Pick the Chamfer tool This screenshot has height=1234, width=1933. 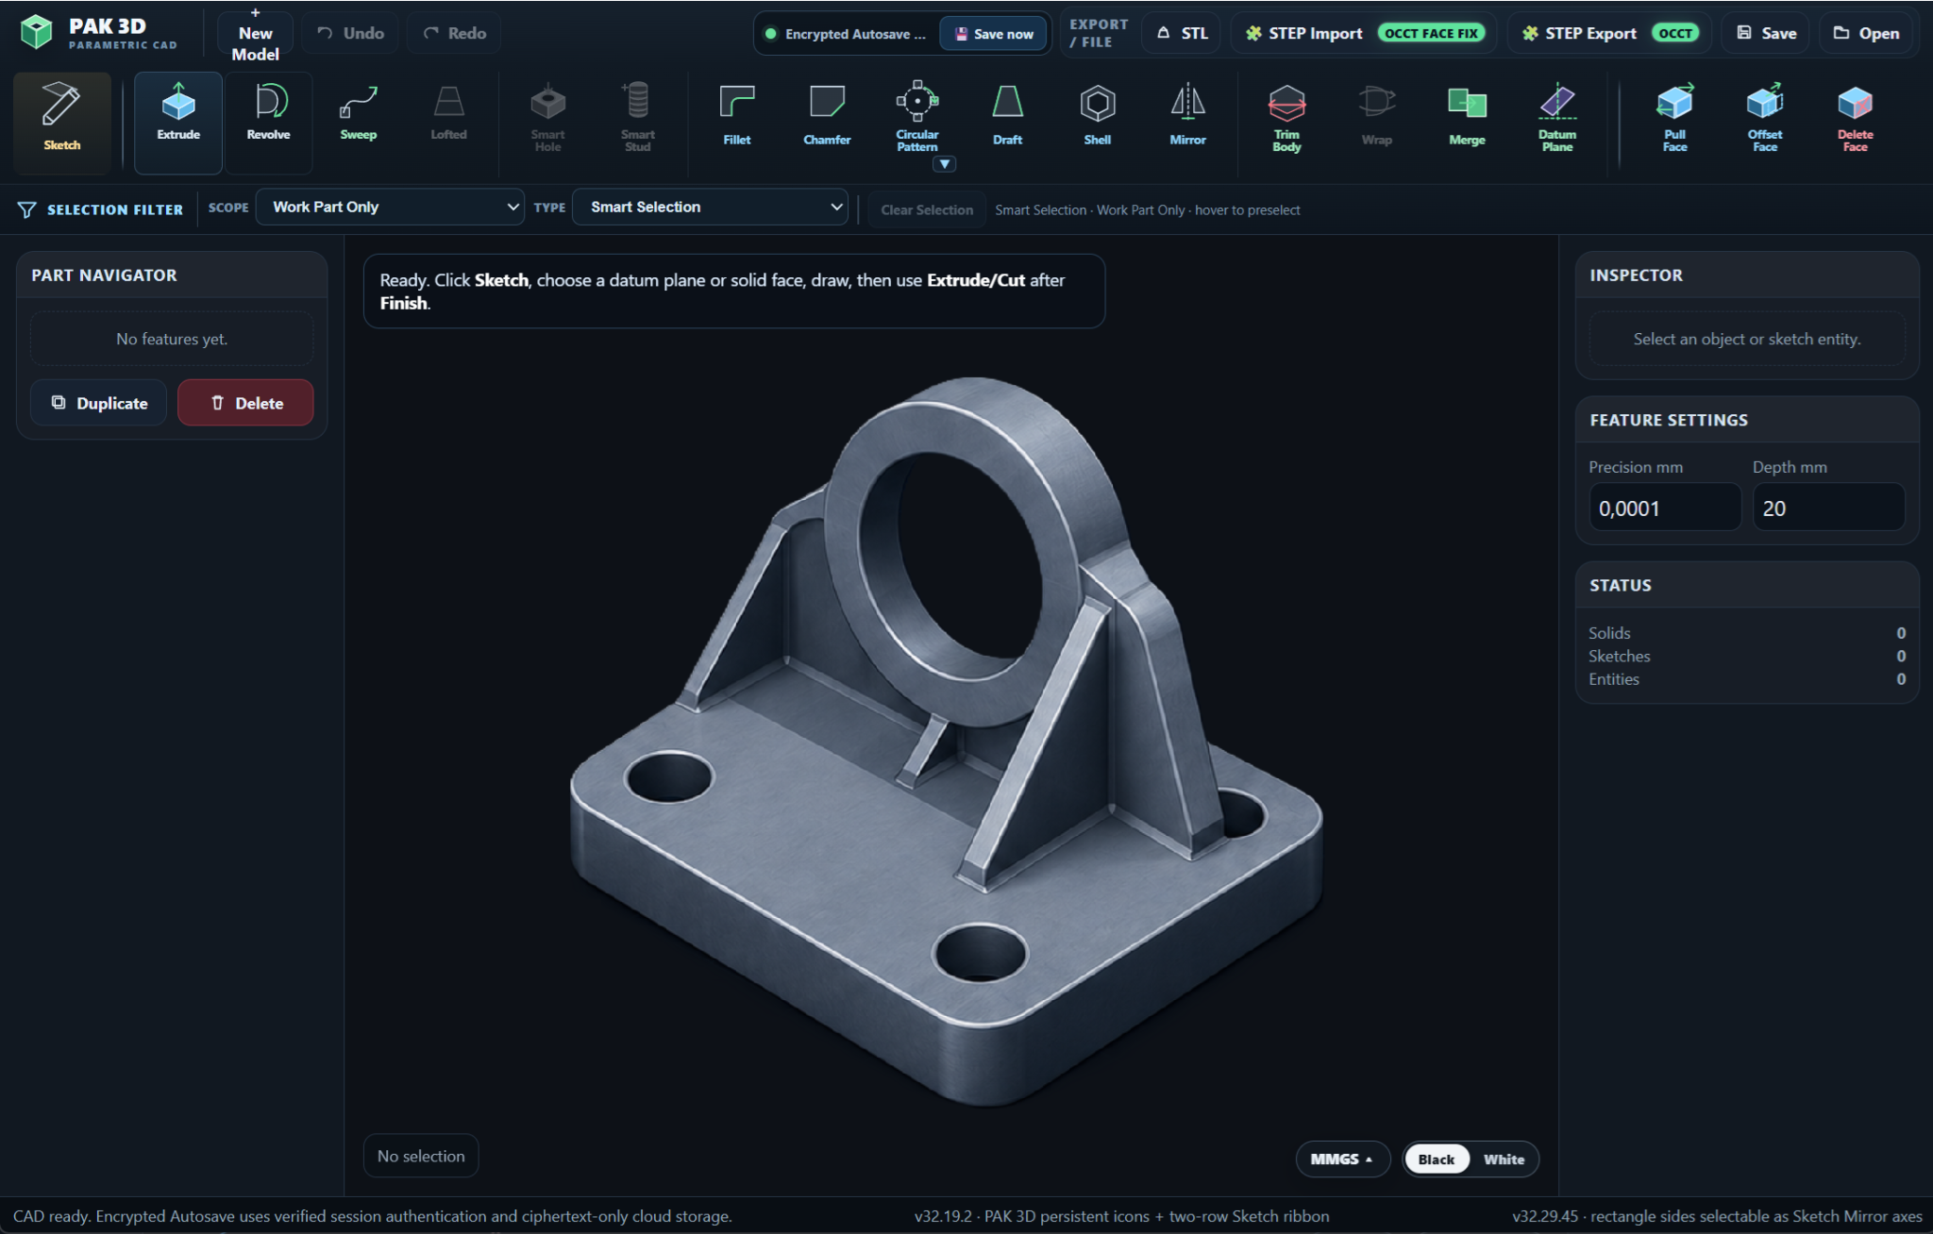tap(827, 117)
